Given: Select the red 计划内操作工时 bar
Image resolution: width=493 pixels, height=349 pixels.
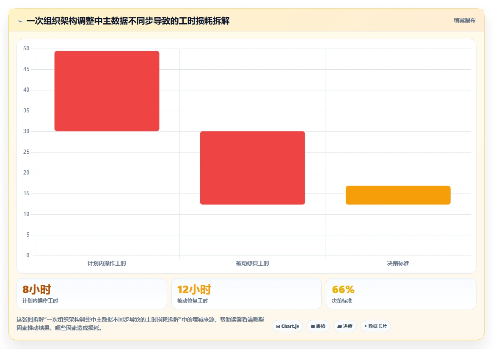Looking at the screenshot, I should click(107, 91).
